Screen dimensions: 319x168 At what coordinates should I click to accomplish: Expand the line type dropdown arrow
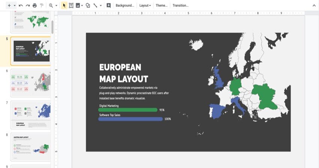[x=101, y=6]
